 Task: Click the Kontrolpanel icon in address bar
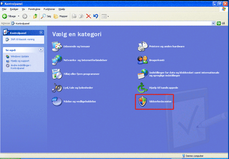13,23
